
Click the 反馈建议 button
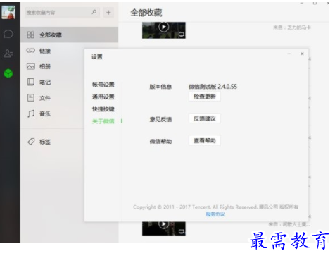coord(205,118)
